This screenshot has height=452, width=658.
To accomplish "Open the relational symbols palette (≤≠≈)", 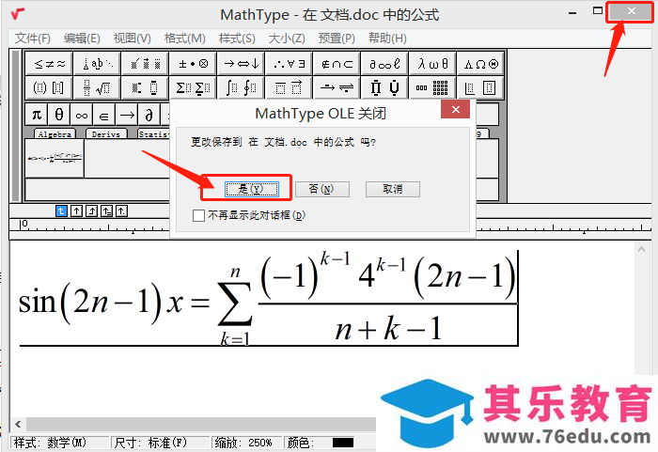I will pyautogui.click(x=49, y=64).
